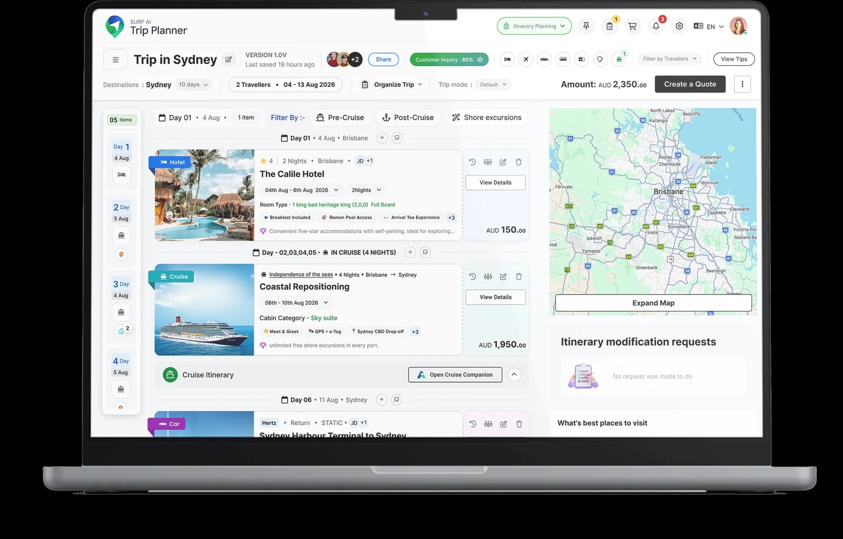Click the Share button
Viewport: 843px width, 539px height.
click(x=384, y=60)
